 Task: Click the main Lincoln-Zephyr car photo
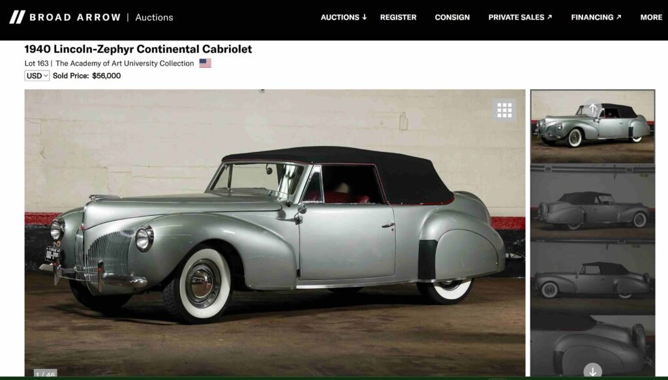click(x=275, y=233)
